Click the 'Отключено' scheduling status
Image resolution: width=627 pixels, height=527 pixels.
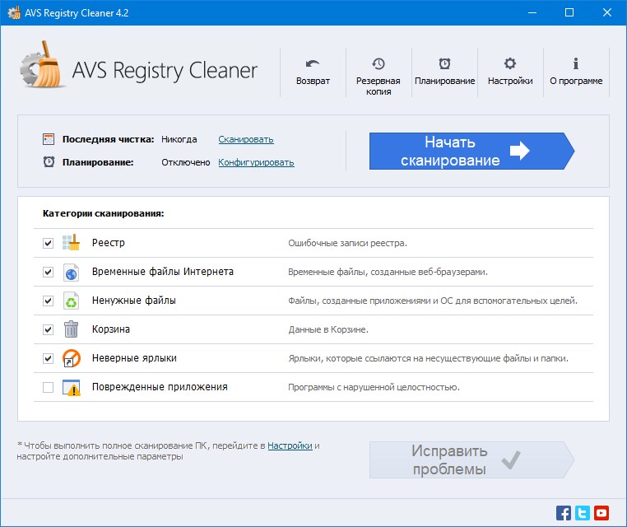(x=185, y=162)
